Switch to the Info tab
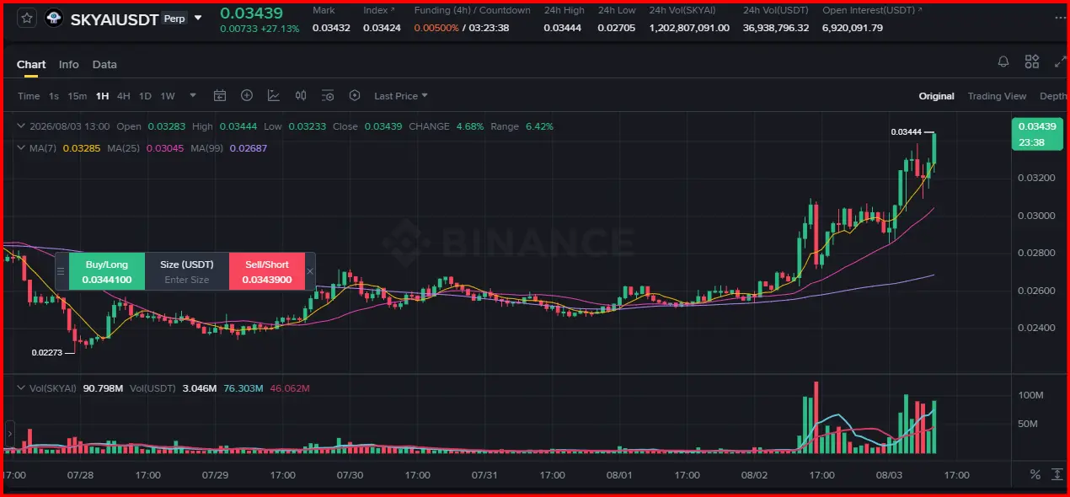 (69, 65)
